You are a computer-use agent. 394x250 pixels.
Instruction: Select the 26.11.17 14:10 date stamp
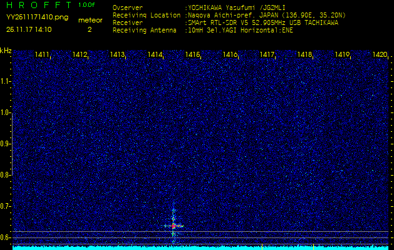(29, 29)
